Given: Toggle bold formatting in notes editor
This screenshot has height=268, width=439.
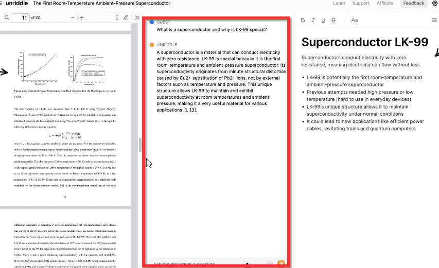Looking at the screenshot, I should (x=303, y=20).
